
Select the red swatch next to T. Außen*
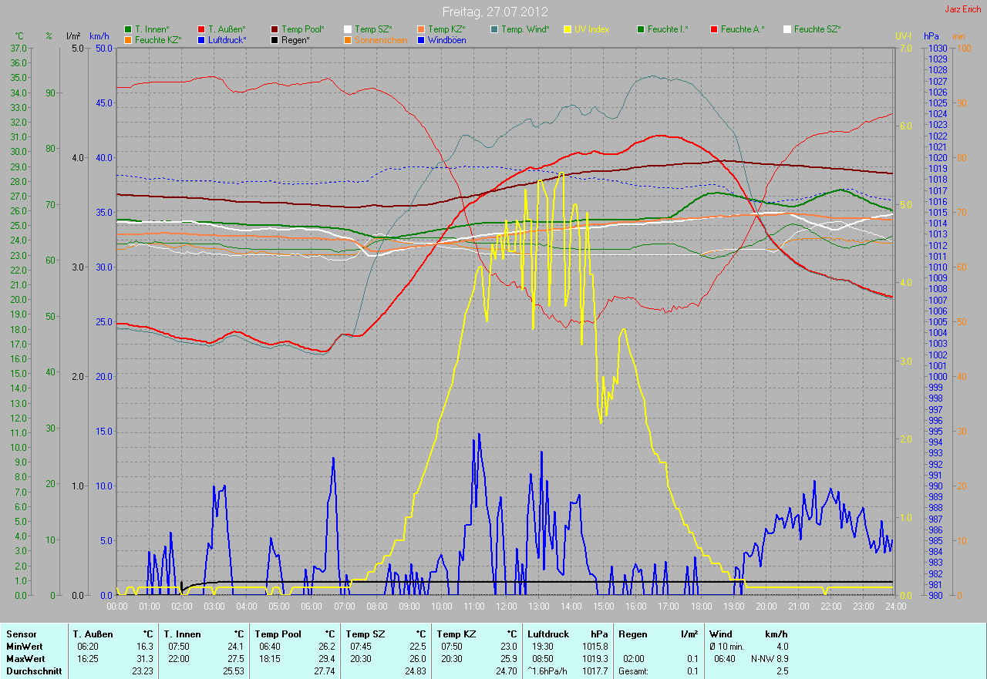(201, 29)
